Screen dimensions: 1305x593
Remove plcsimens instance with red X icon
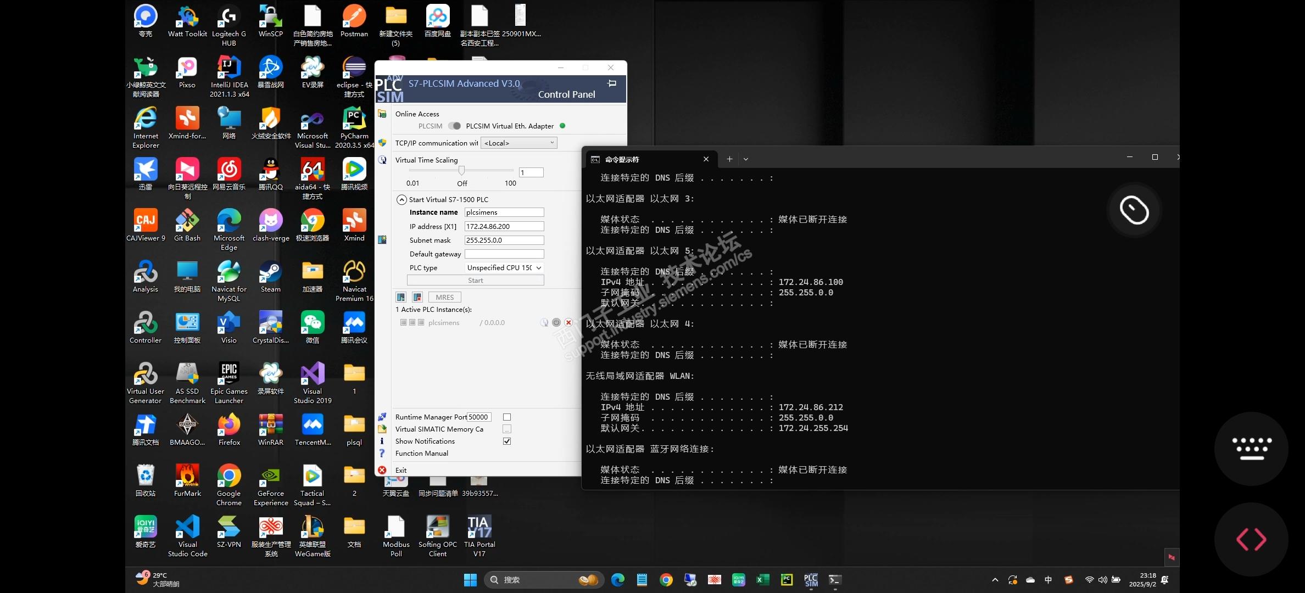tap(568, 322)
